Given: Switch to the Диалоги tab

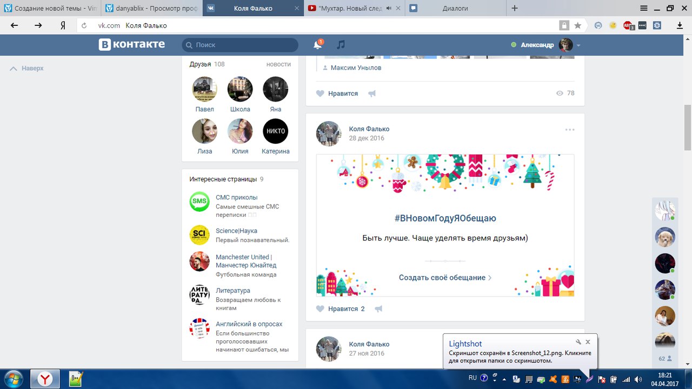Looking at the screenshot, I should pyautogui.click(x=455, y=8).
